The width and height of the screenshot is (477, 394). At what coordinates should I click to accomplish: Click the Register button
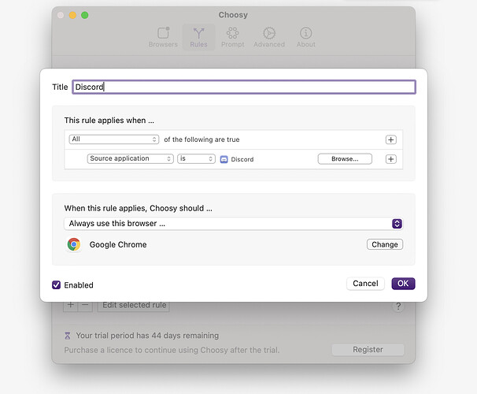point(368,349)
